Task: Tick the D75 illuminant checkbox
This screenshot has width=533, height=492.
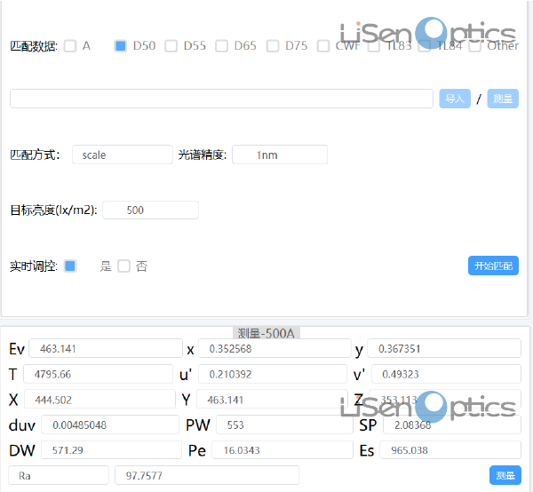Action: click(273, 46)
